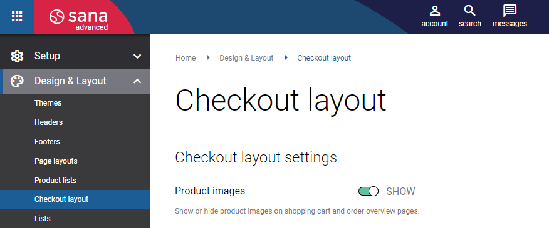Click the Sana advanced logo
Viewport: 549px width, 228px height.
78,20
